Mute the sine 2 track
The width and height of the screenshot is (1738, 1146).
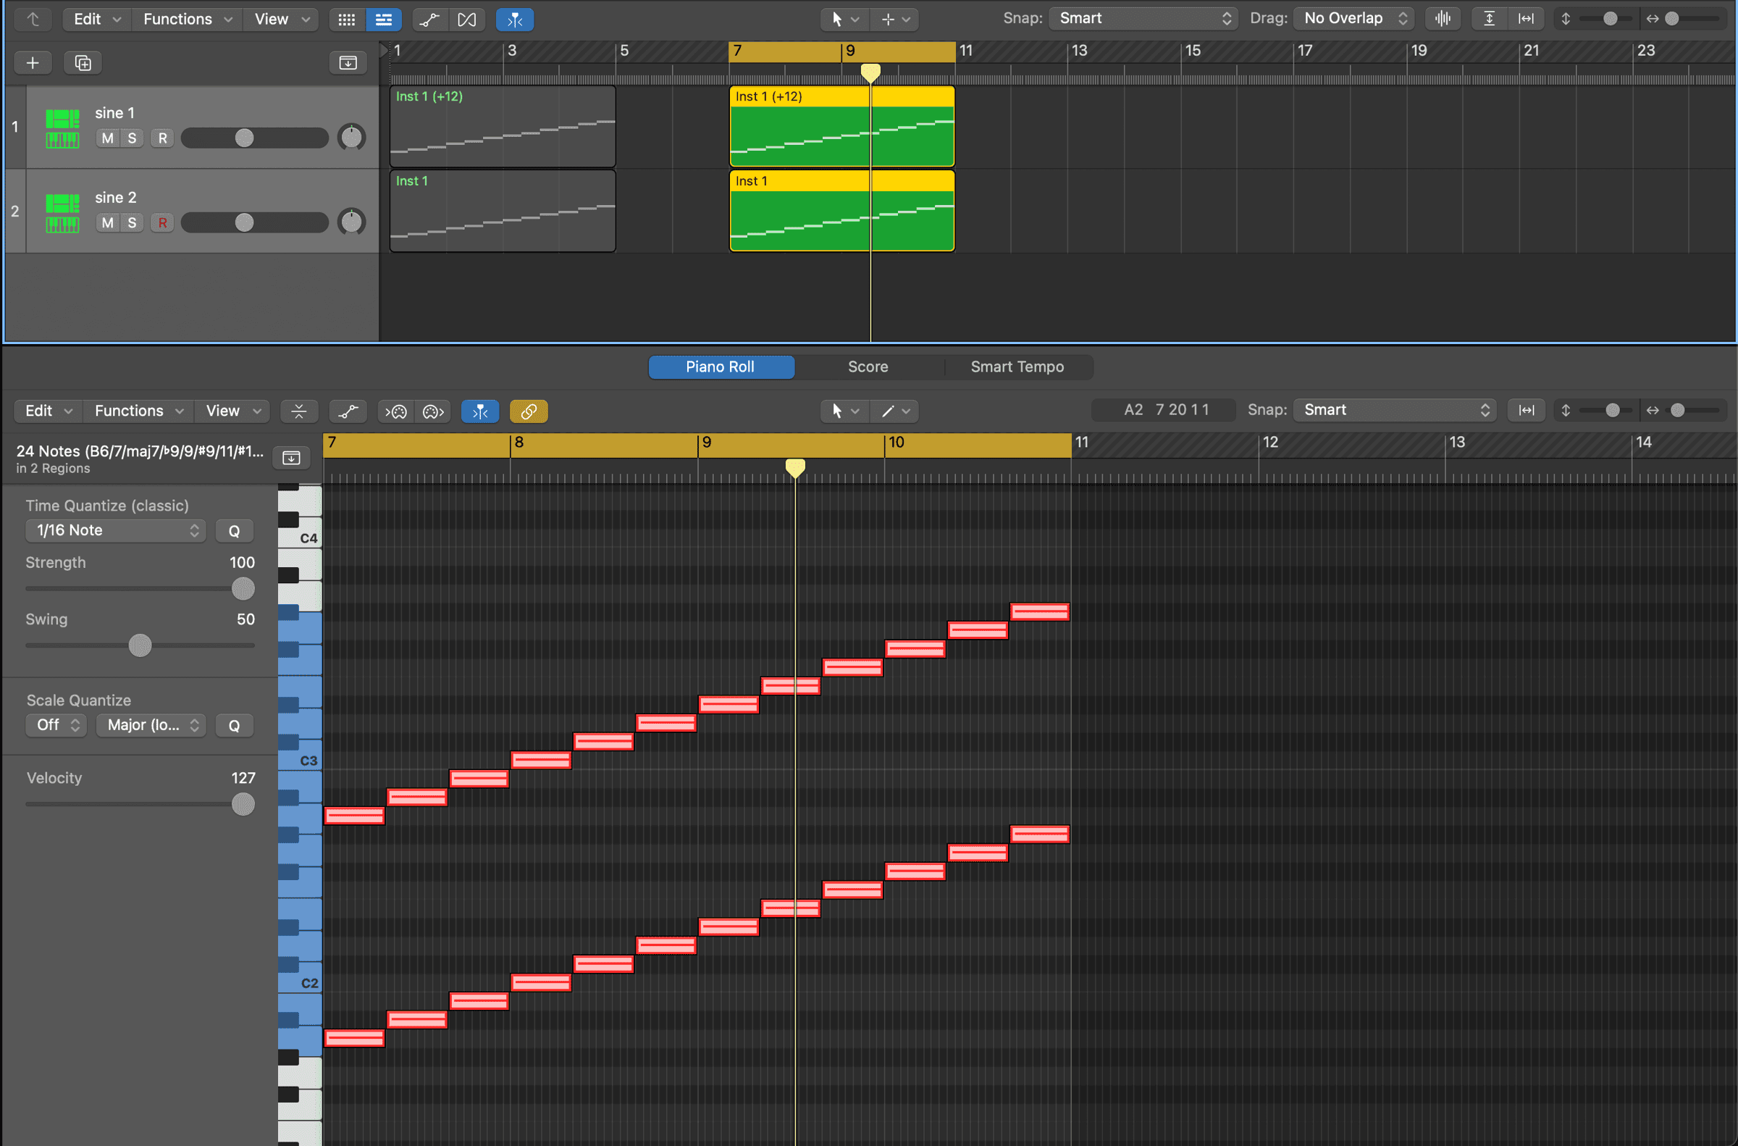[108, 223]
